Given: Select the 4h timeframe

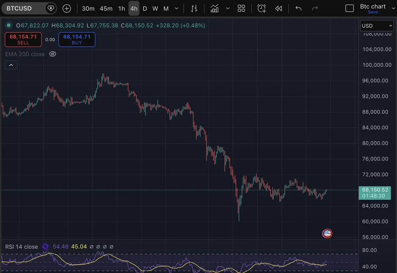Looking at the screenshot, I should pyautogui.click(x=134, y=8).
